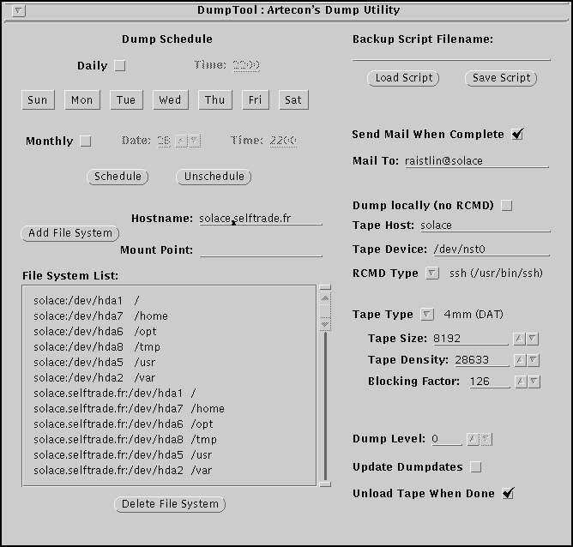This screenshot has width=573, height=547.
Task: Toggle Unload Tape When Done
Action: 508,493
